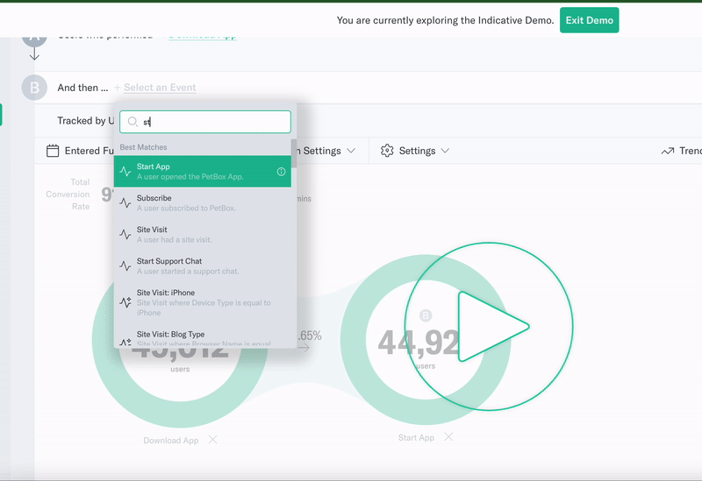Viewport: 702px width, 481px height.
Task: Click the calendar icon by Entered Funnel
Action: 53,151
